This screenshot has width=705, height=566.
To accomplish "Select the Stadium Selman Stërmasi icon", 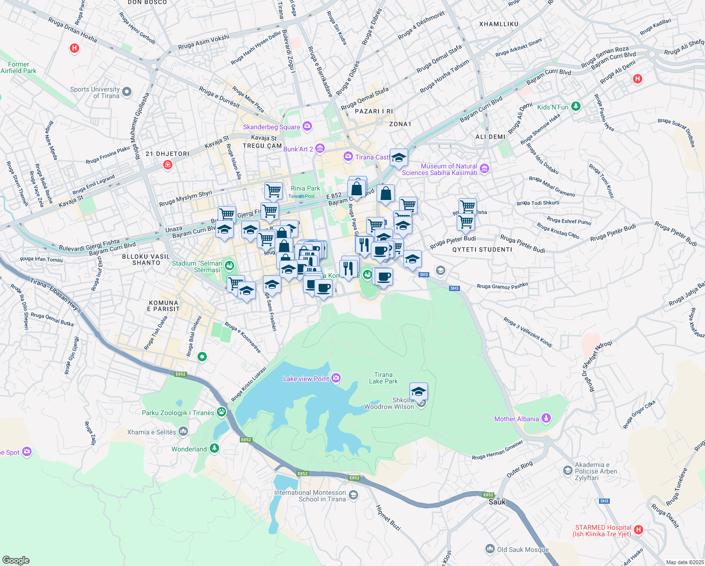I will coord(230,266).
